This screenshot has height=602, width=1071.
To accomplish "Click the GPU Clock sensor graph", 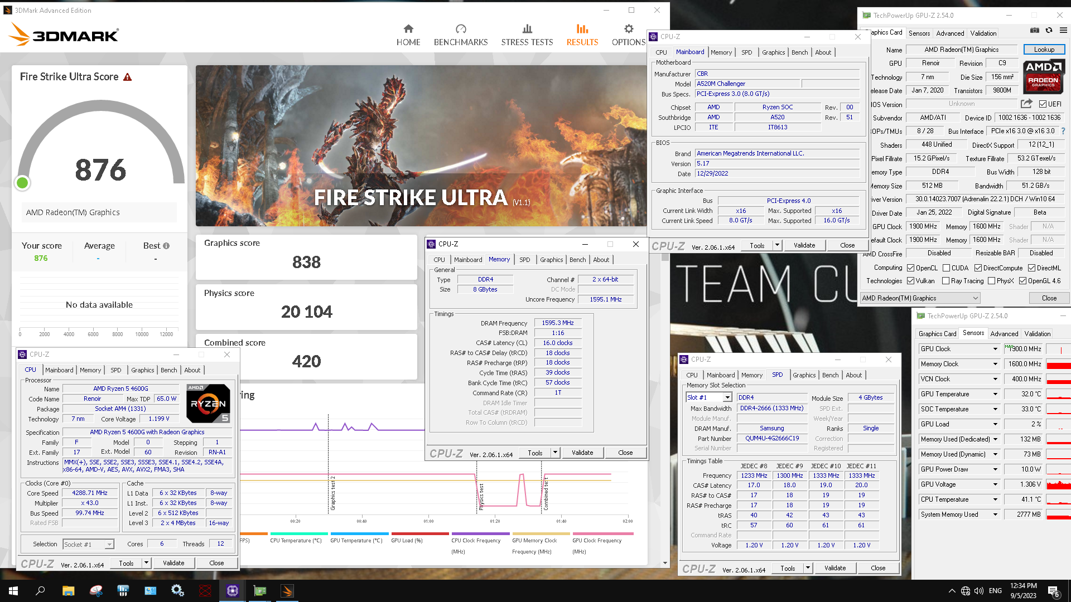I will point(1058,349).
